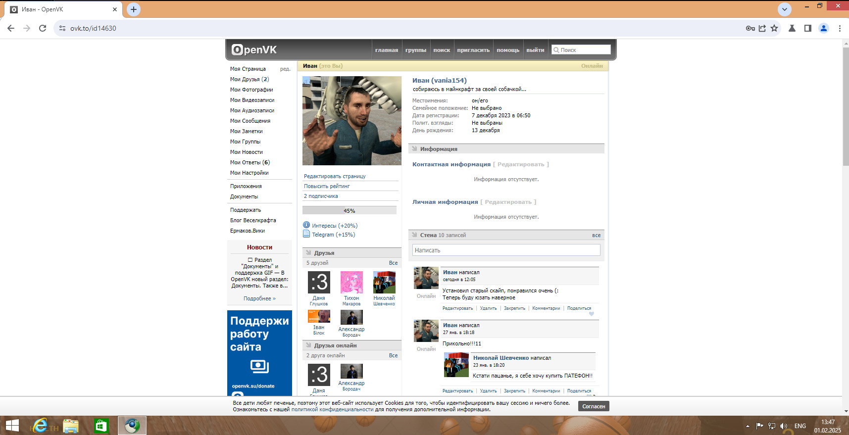
Task: Select поиск in the top menu
Action: click(442, 50)
